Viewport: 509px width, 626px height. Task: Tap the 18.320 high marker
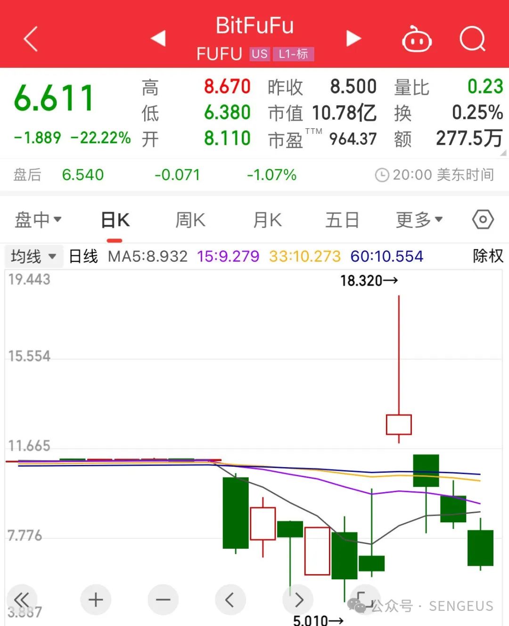tap(369, 281)
